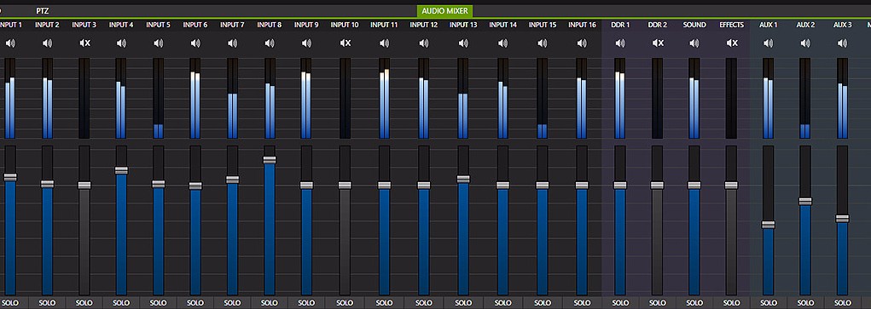871x309 pixels.
Task: Solo the INPUT 12 channel
Action: (x=424, y=303)
